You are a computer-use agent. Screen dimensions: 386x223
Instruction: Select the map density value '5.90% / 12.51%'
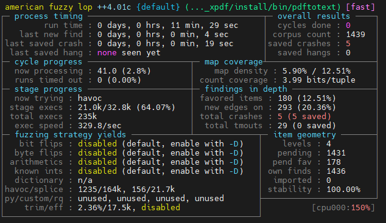(317, 71)
